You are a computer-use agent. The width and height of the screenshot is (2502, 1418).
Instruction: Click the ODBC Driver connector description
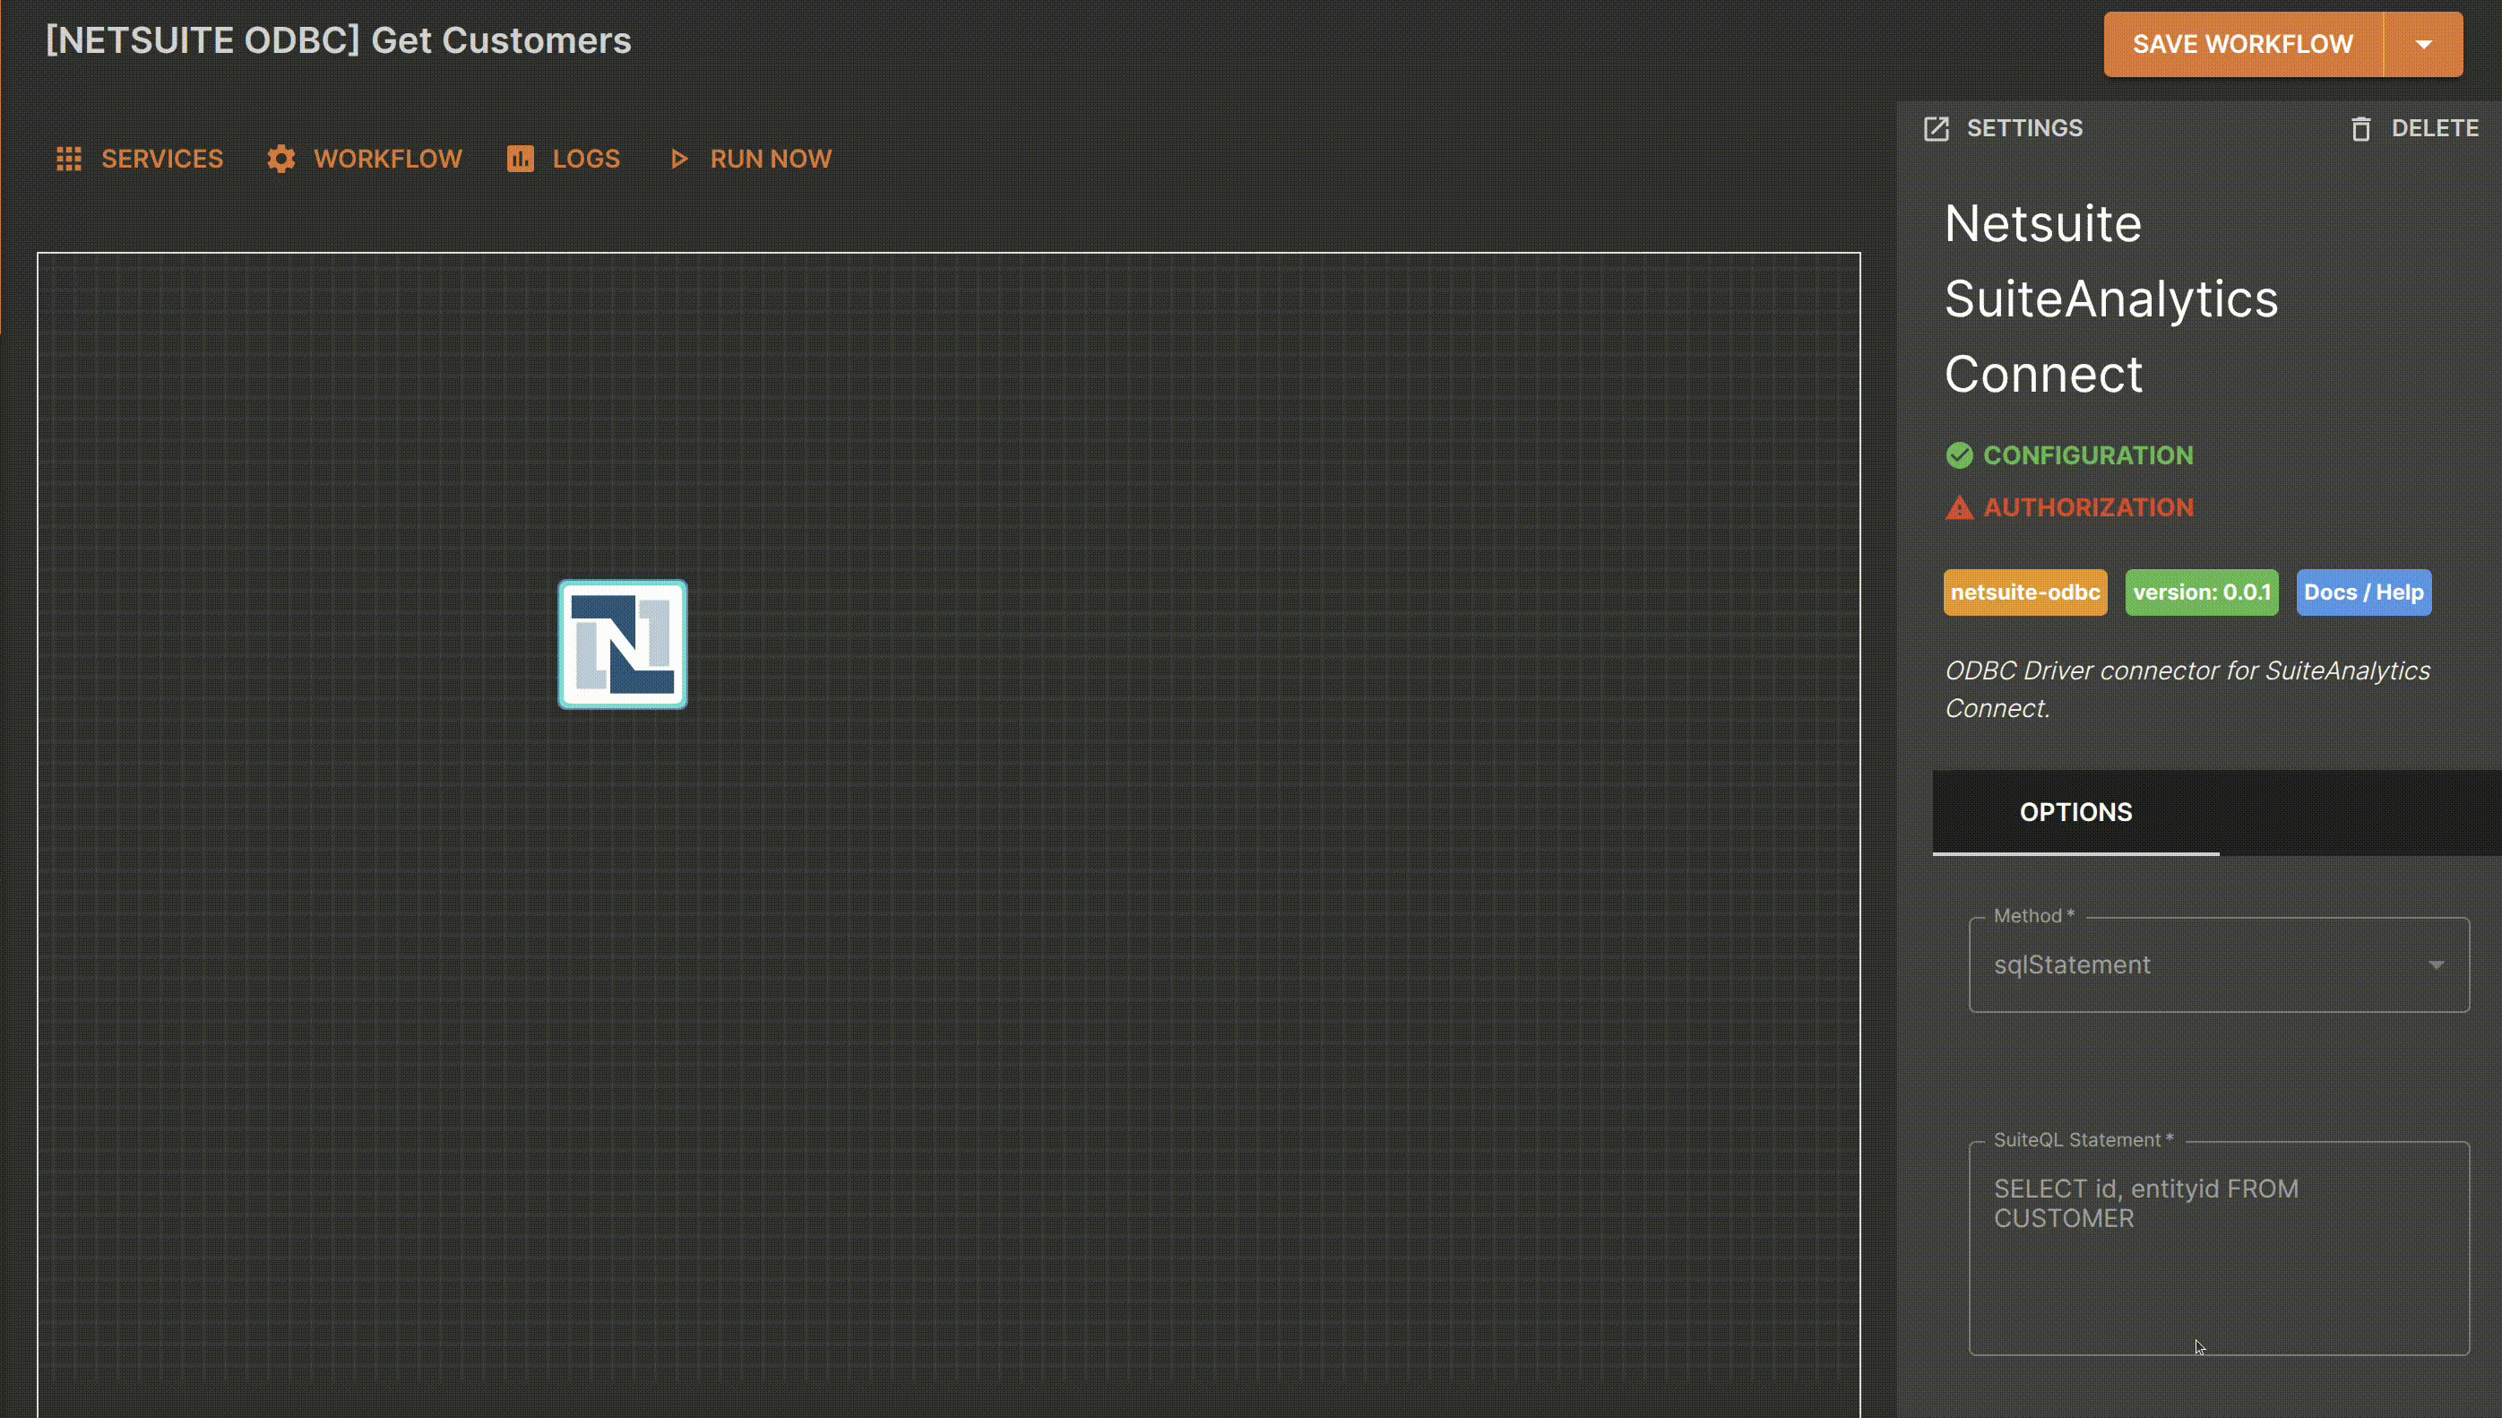(2187, 689)
